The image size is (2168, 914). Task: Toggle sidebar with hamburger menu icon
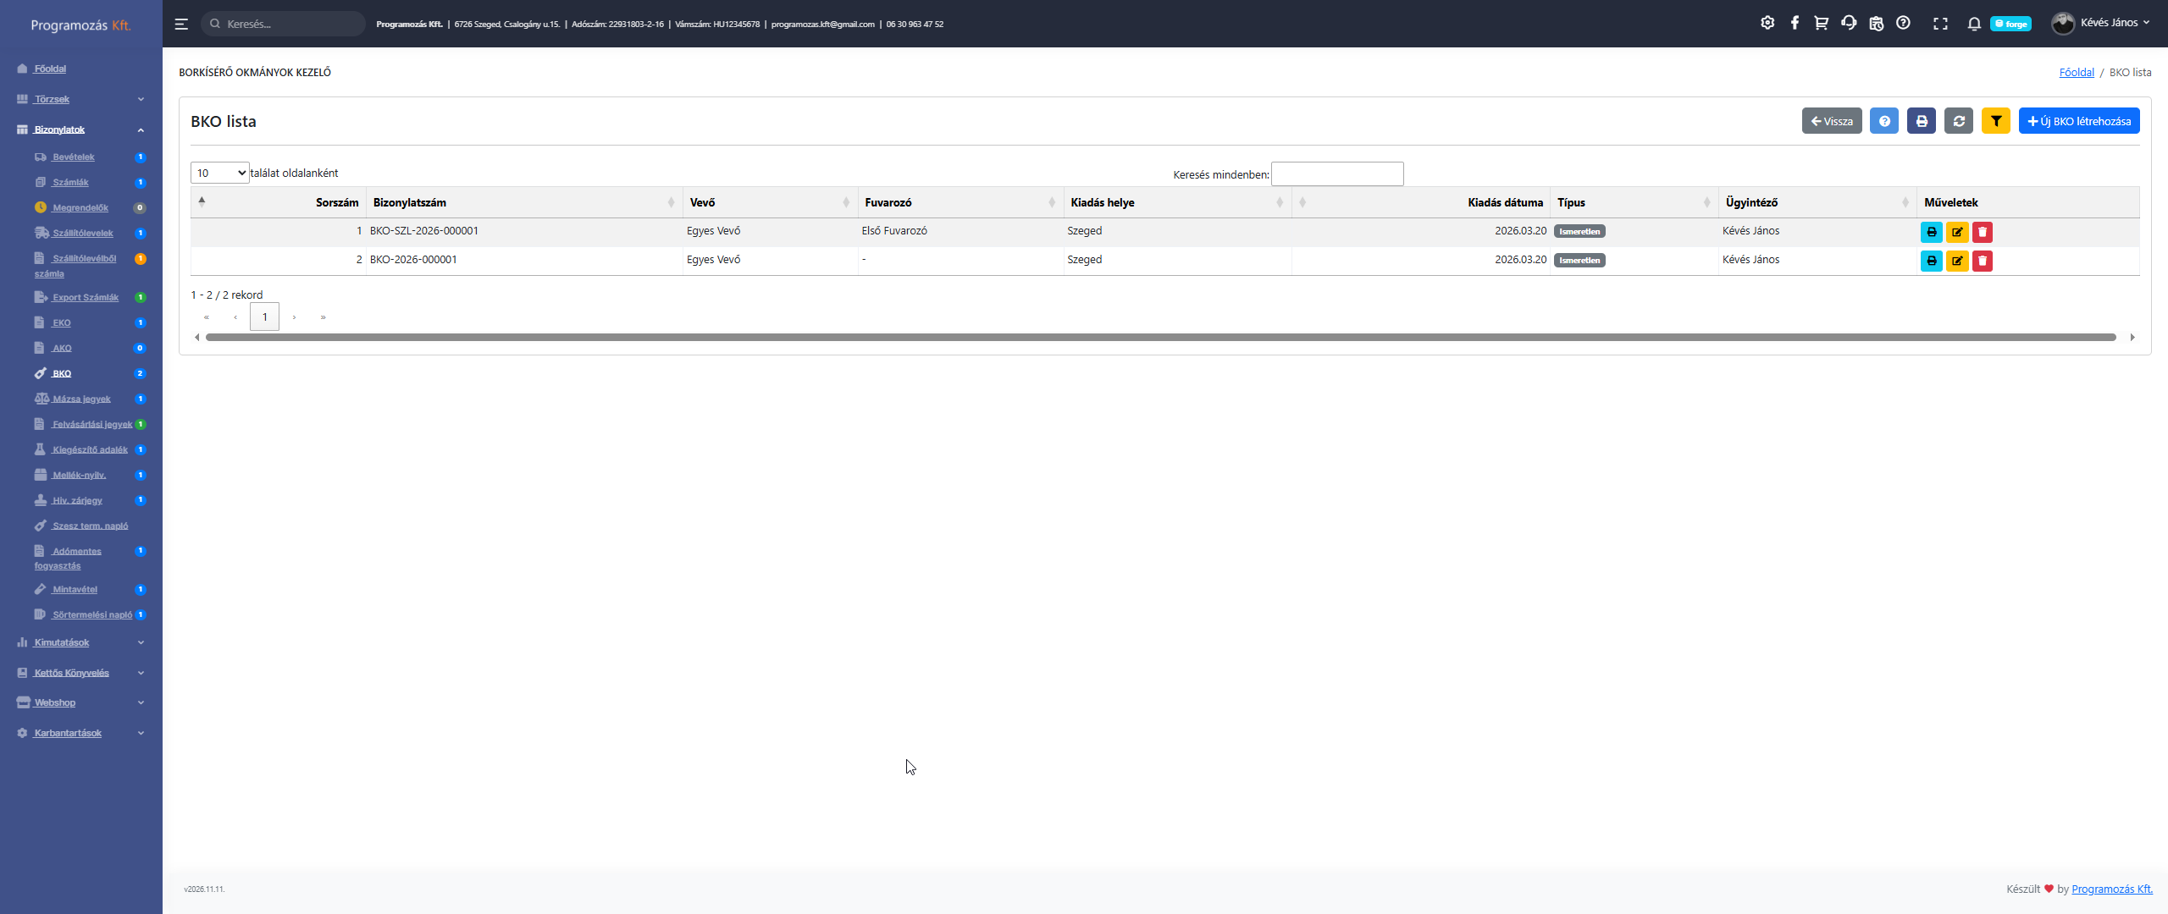coord(181,24)
